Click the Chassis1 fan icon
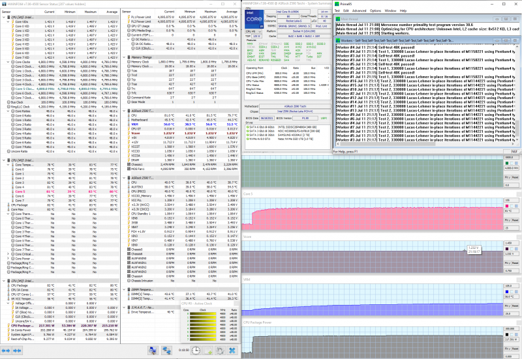The height and width of the screenshot is (359, 522). (x=129, y=165)
